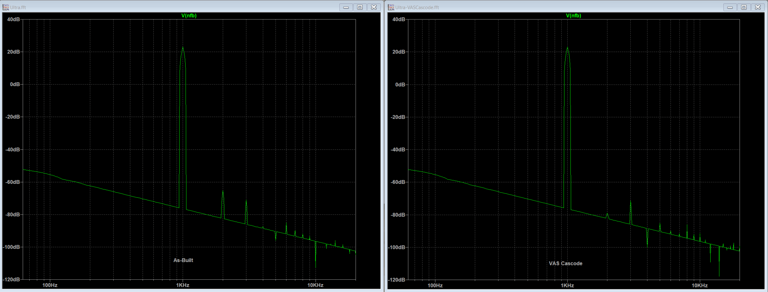Click the 1KHz fundamental peak in Ultra.fft plot

pyautogui.click(x=183, y=127)
